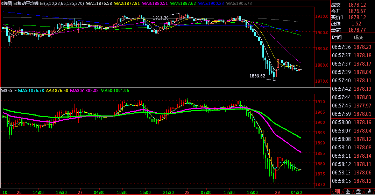This screenshot has width=375, height=195.
Task: Click the 1911.20 high price annotation
Action: click(161, 18)
